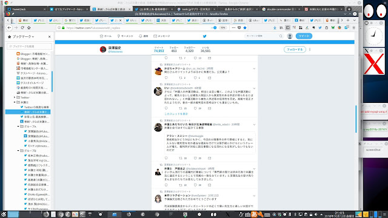388x218 pixels.
Task: Reload the page in Firefox
Action: pos(22,28)
